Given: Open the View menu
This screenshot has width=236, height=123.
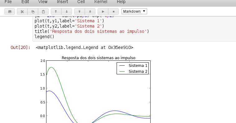Looking at the screenshot, I should pos(43,2).
